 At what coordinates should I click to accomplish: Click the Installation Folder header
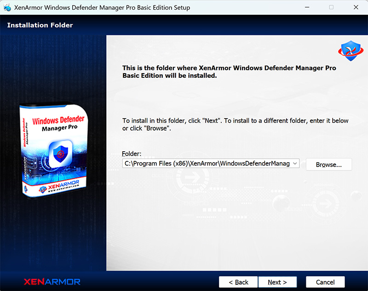[40, 25]
